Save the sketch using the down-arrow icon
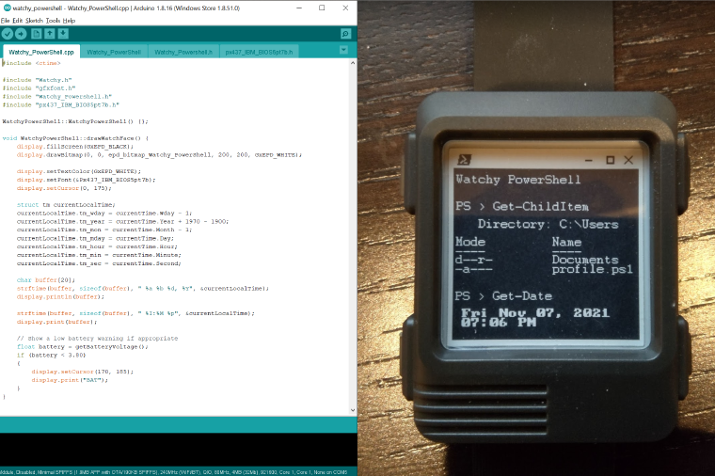Viewport: 715px width, 476px height. [63, 34]
